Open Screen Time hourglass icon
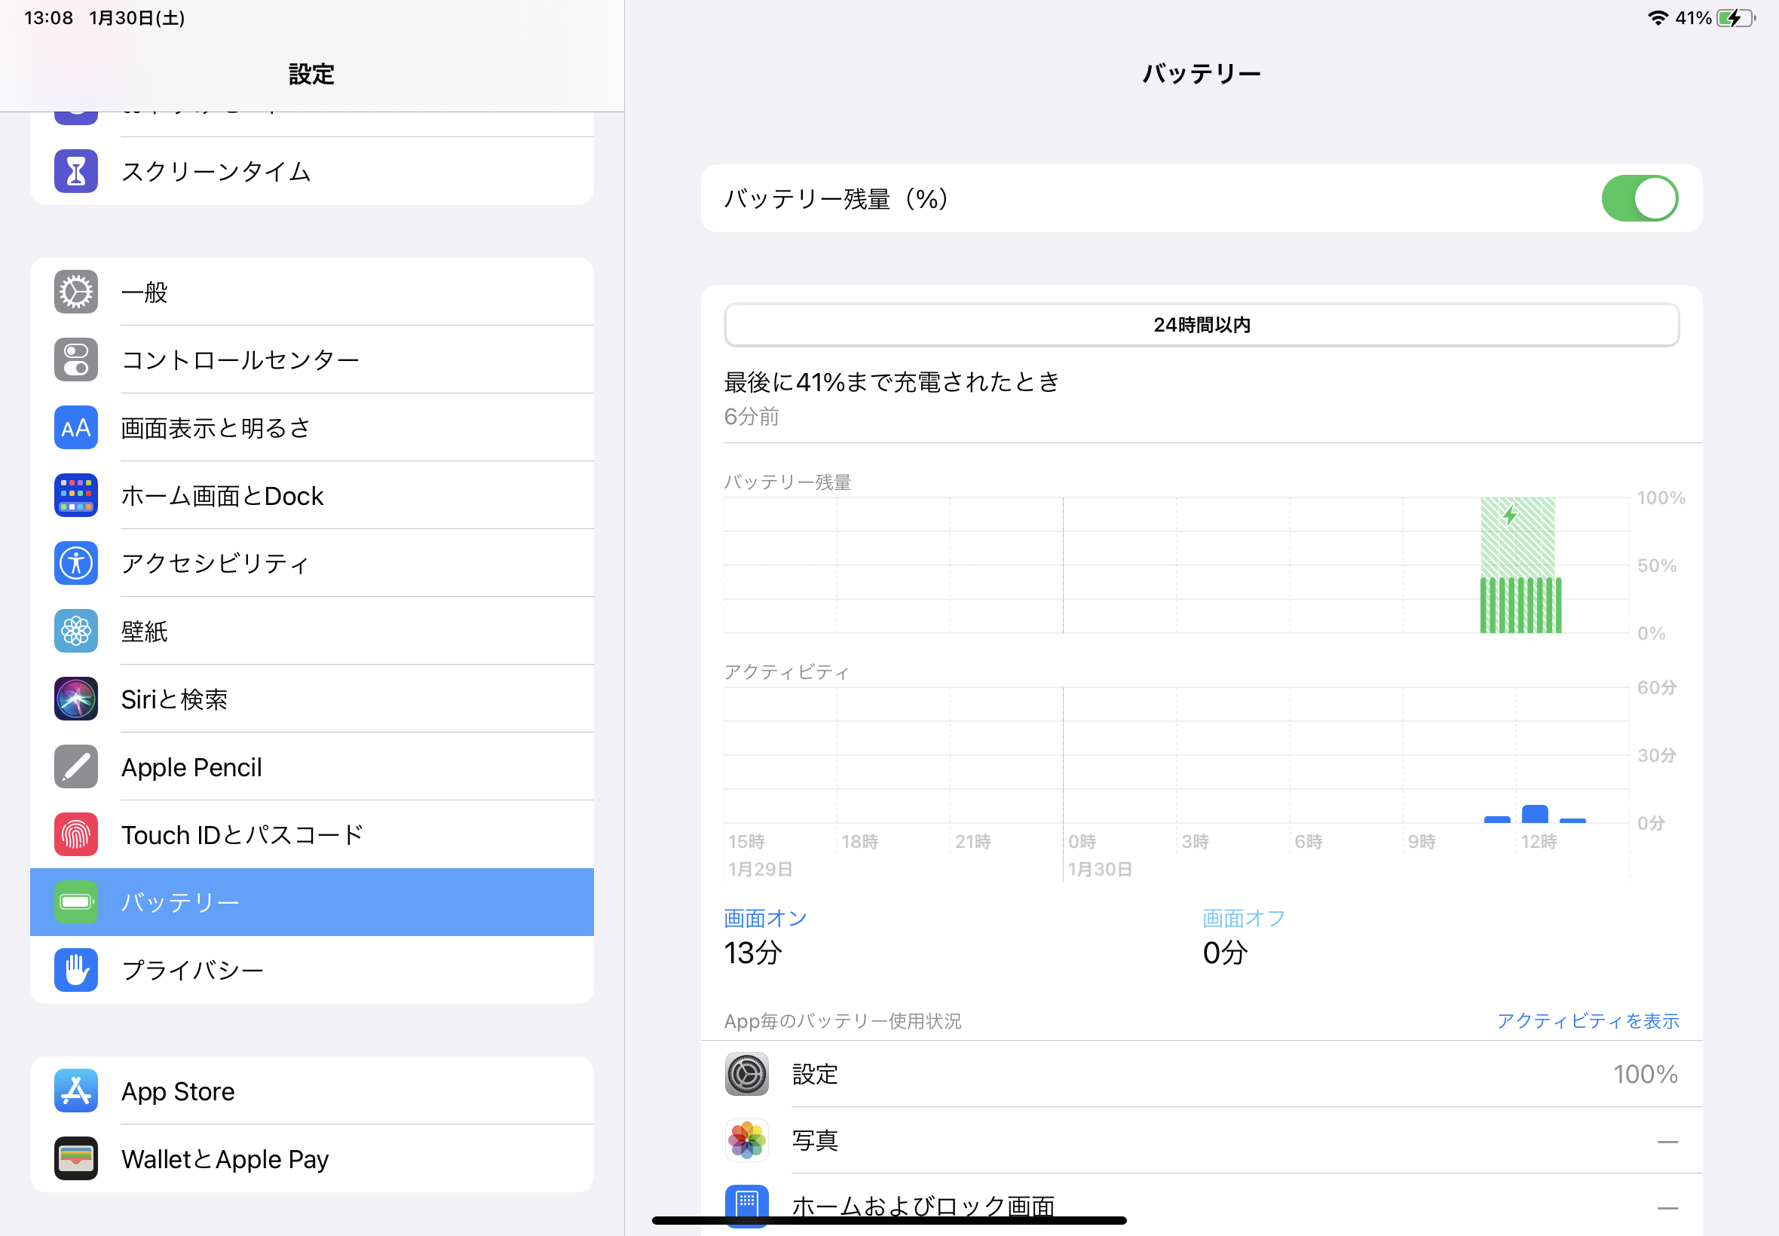 [x=76, y=171]
